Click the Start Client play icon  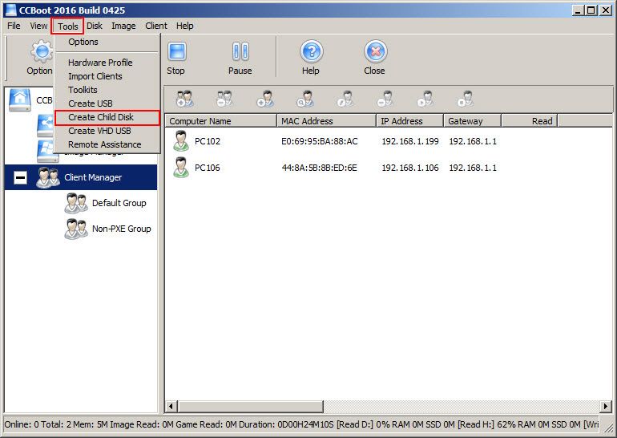click(425, 99)
